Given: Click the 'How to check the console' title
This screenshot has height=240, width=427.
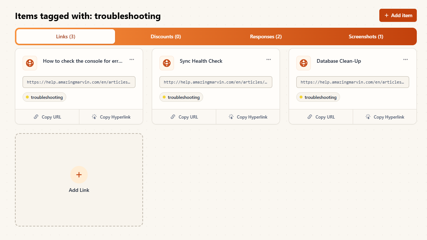Looking at the screenshot, I should 83,61.
